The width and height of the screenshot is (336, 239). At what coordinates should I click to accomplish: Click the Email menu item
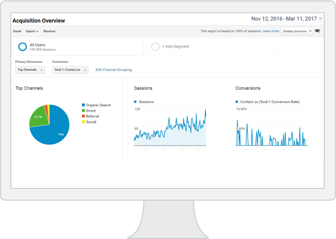click(17, 31)
